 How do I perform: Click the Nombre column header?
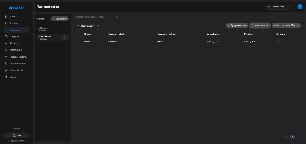click(x=88, y=34)
